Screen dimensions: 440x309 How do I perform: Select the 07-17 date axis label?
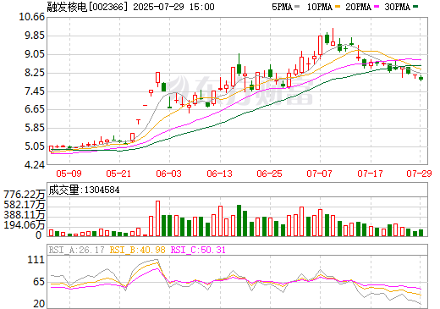[x=370, y=174]
